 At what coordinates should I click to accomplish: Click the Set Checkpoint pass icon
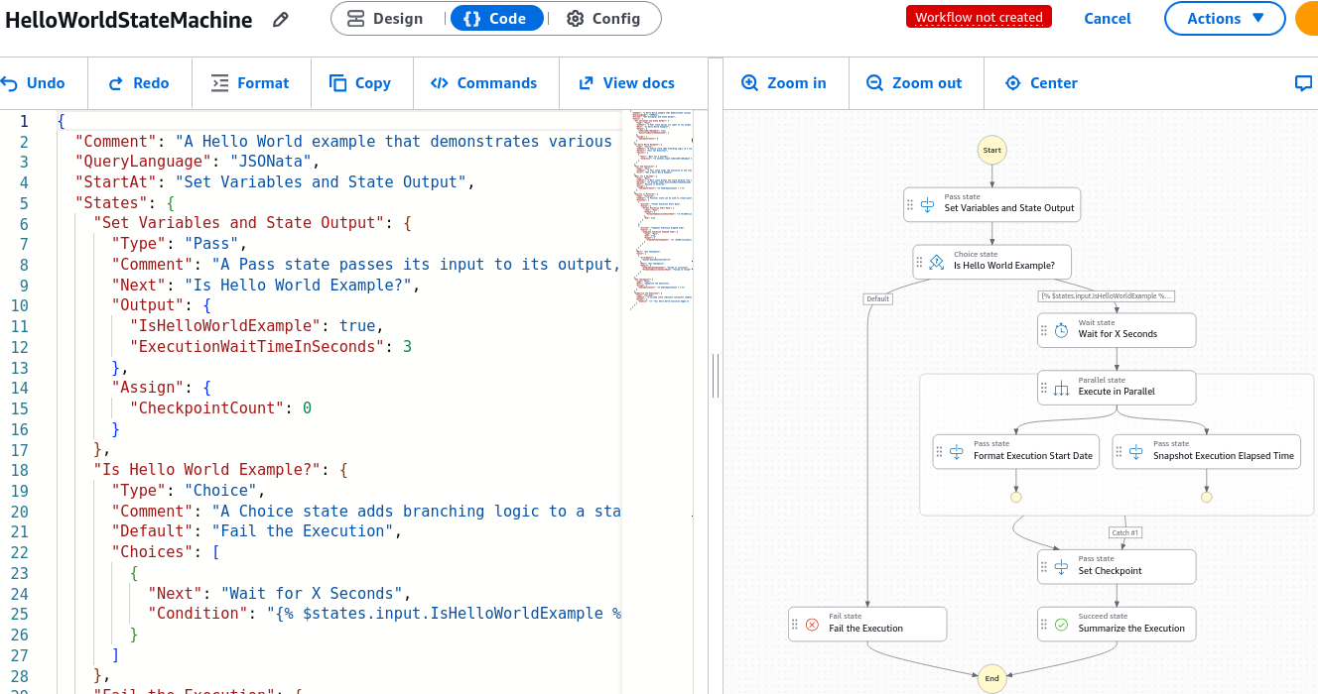click(x=1061, y=566)
